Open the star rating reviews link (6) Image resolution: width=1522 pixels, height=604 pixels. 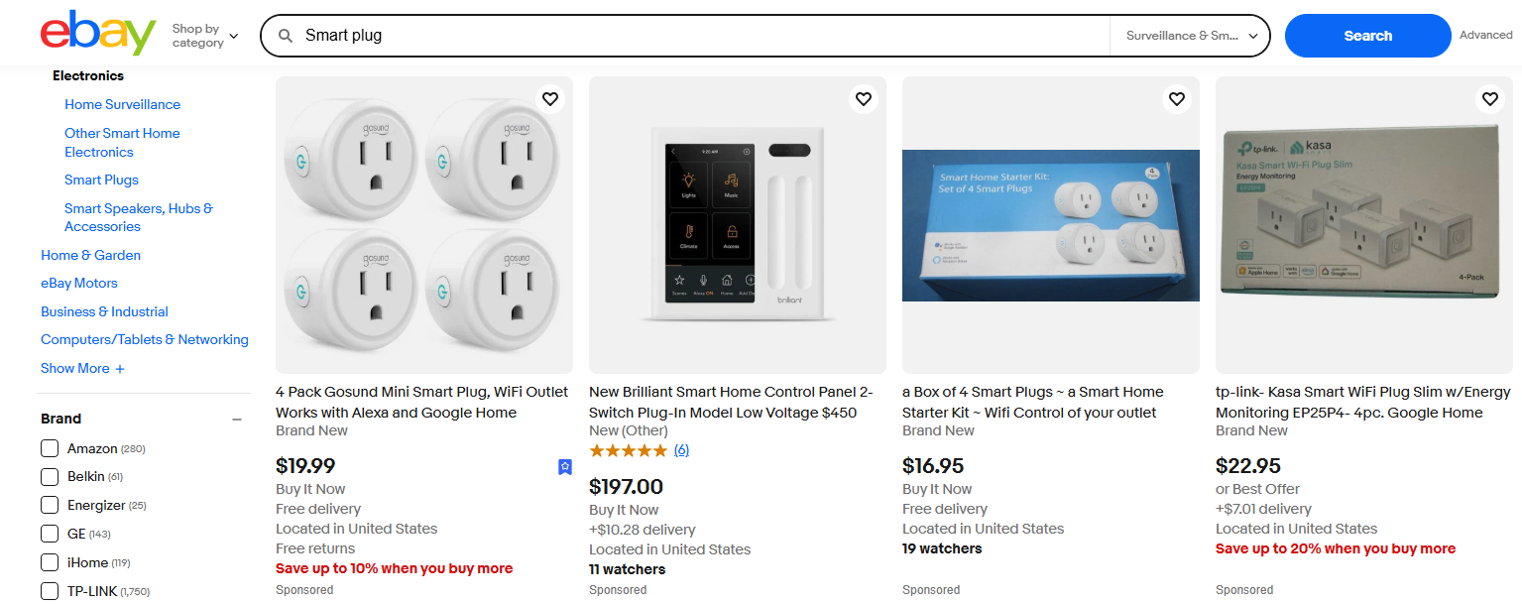[681, 449]
